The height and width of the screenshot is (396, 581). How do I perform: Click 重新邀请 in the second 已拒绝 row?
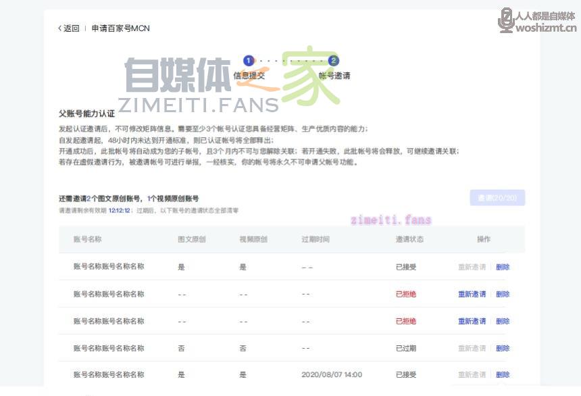pyautogui.click(x=472, y=321)
